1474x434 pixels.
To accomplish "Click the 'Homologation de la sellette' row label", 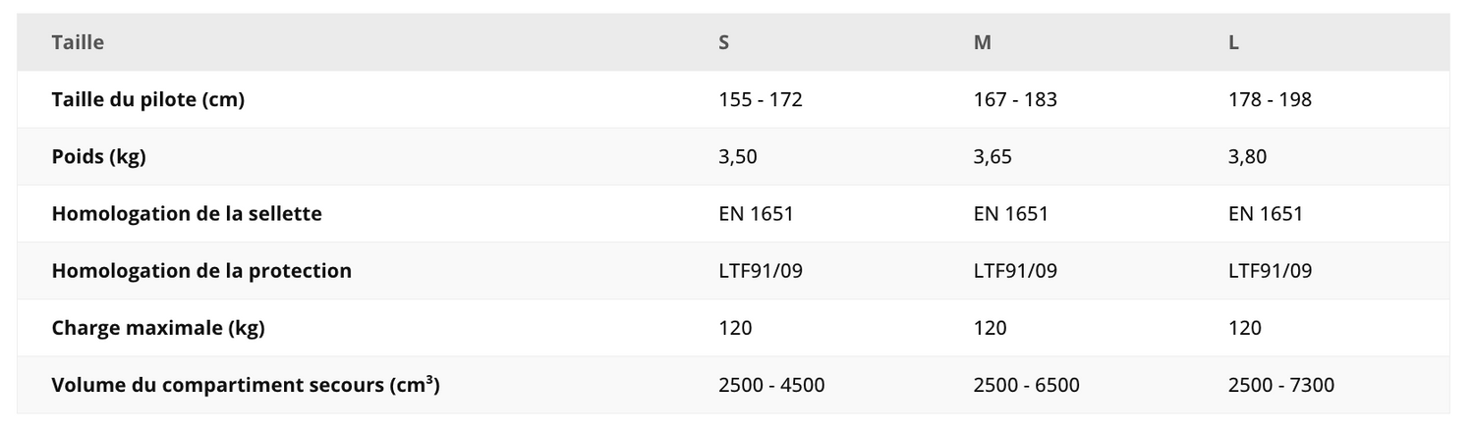I will click(187, 213).
